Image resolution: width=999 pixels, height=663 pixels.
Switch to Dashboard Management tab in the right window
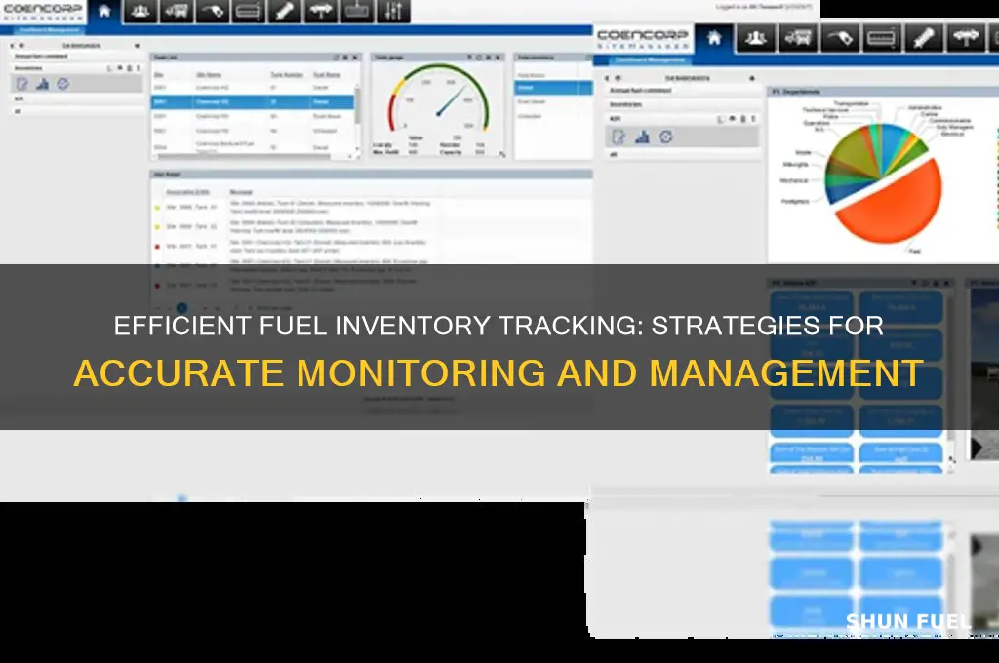point(649,59)
